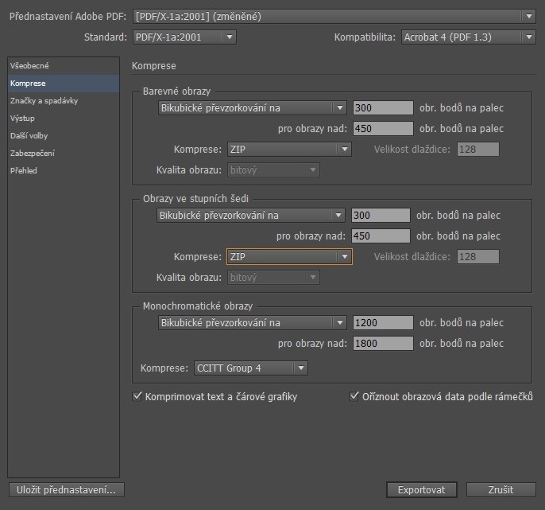545x510 pixels.
Task: Open resampling dropdown under Obrazy ve stupních šedi
Action: [251, 215]
